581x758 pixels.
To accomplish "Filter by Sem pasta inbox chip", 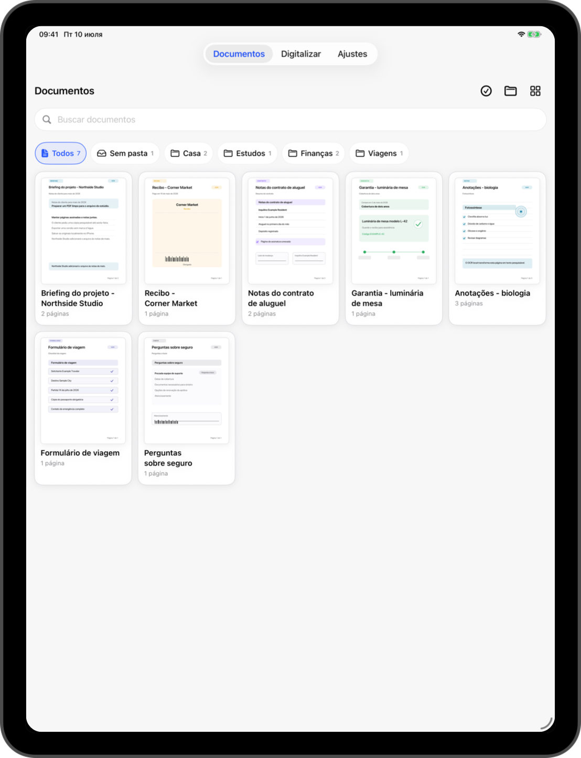I will (x=125, y=153).
